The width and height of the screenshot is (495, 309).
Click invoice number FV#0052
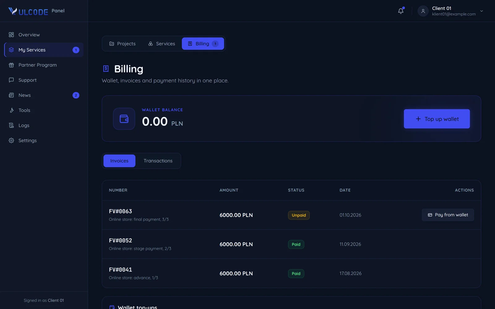pos(121,240)
